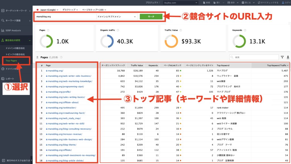This screenshot has width=291, height=164.
Task: Open manablog.org/ranktracker/ link
Action: pyautogui.click(x=62, y=108)
